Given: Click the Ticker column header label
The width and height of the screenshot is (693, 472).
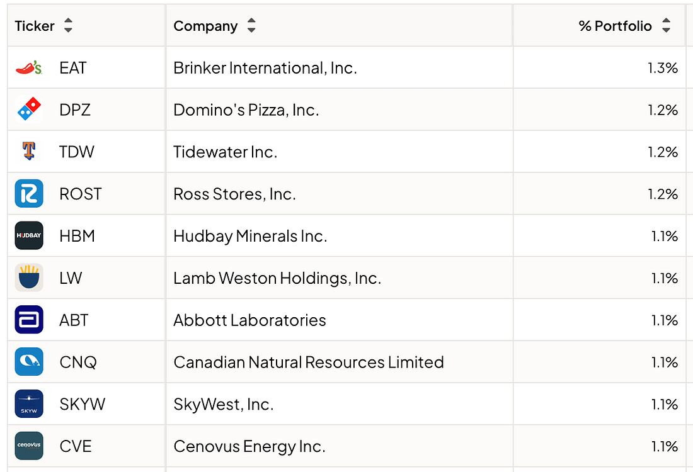Looking at the screenshot, I should 35,26.
